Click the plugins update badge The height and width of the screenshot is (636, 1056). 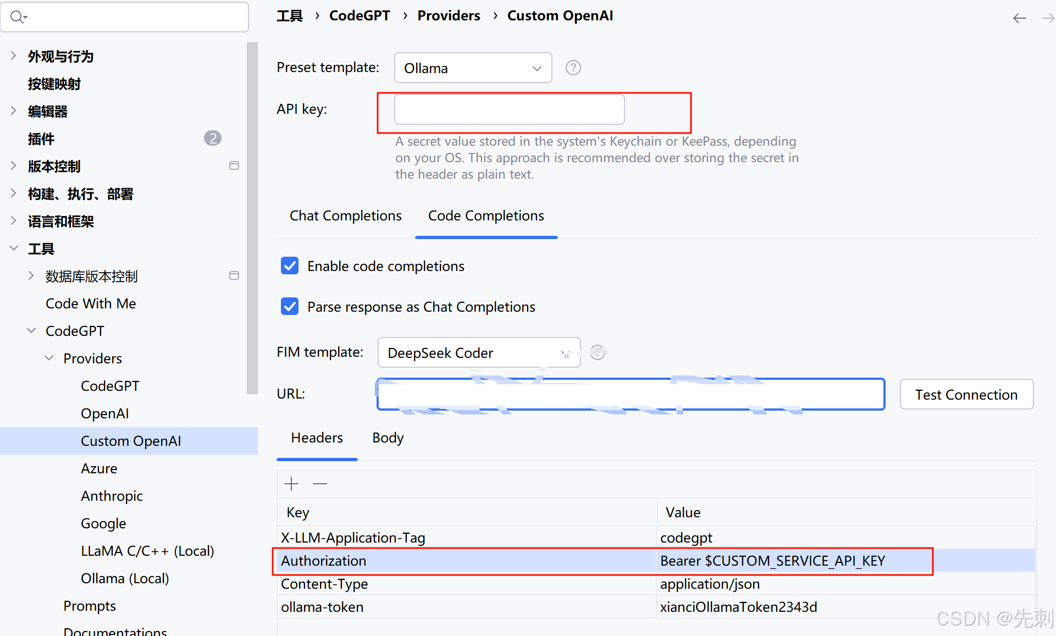click(x=212, y=139)
